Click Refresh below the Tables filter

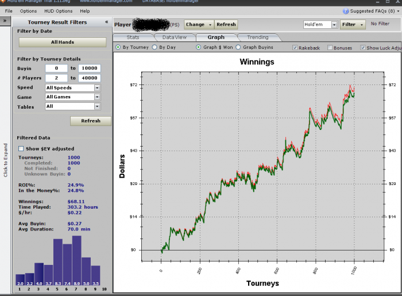(x=91, y=121)
